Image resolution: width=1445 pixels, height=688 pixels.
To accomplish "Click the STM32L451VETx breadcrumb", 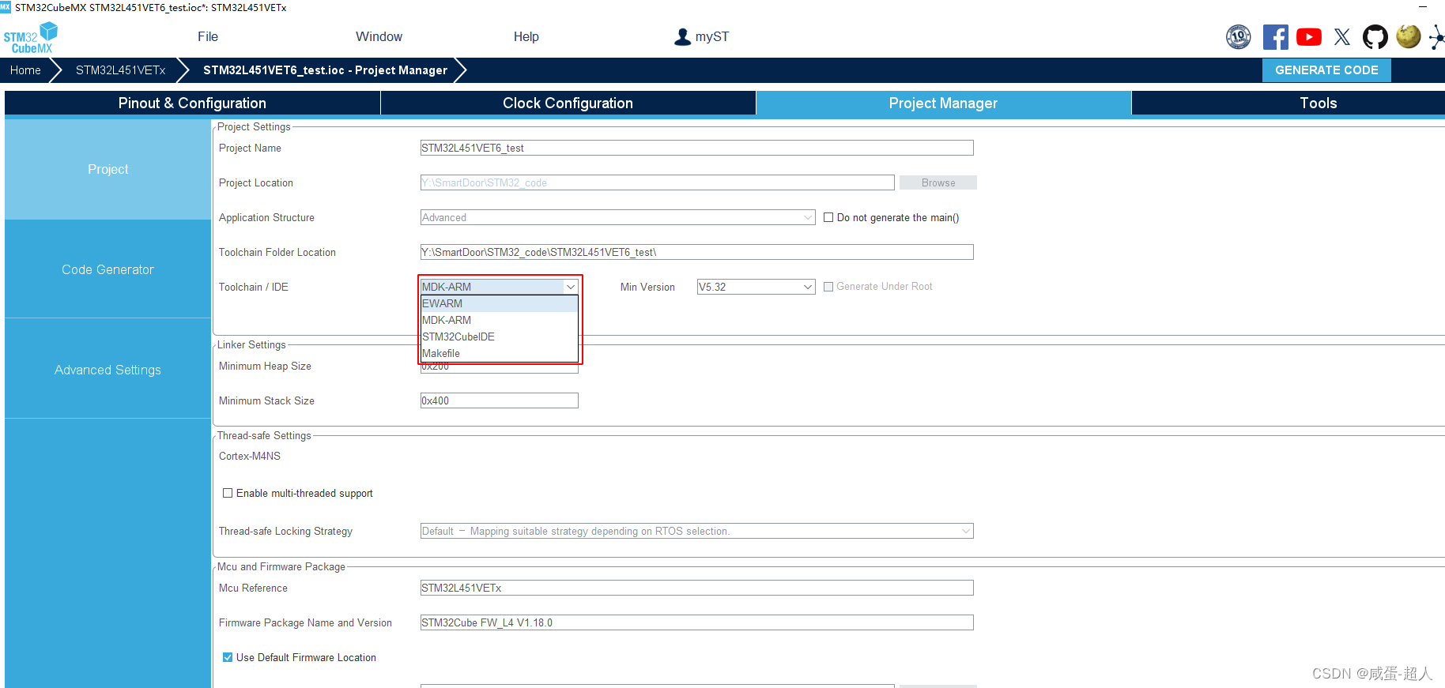I will tap(120, 70).
